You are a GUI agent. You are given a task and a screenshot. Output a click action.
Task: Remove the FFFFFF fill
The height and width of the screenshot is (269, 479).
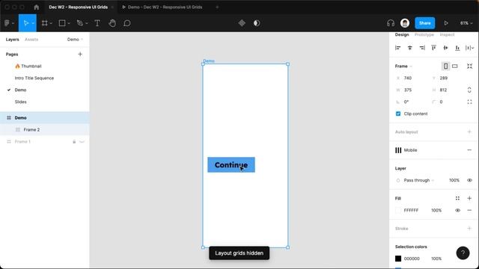pos(469,210)
